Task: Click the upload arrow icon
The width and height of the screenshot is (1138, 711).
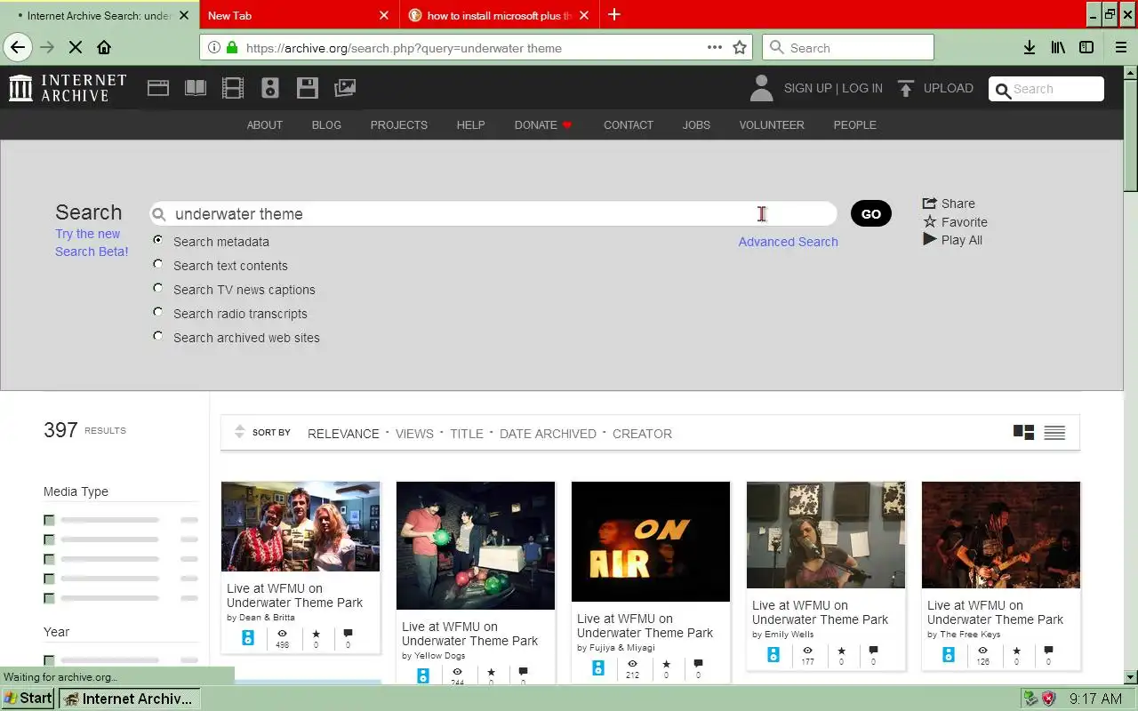Action: 906,88
